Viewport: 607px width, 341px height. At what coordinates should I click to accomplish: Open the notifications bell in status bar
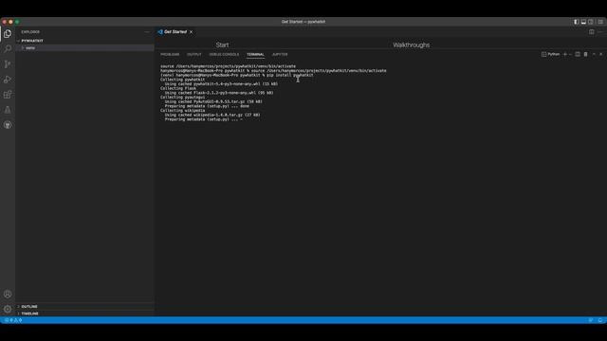(x=600, y=320)
